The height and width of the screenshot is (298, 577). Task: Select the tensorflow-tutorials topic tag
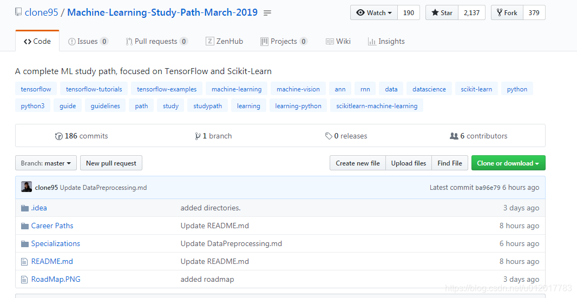[x=94, y=89]
